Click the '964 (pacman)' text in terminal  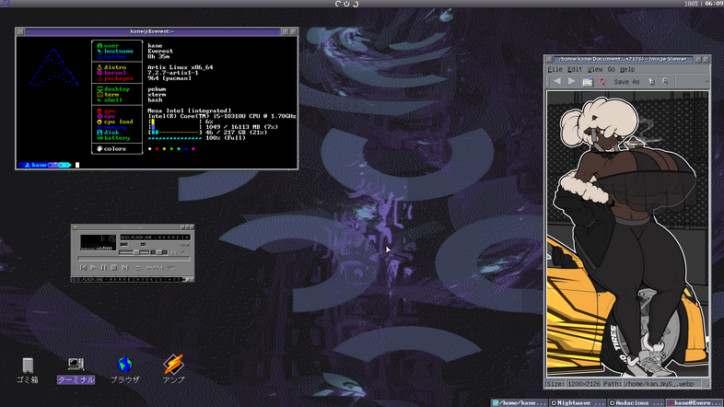pos(169,78)
